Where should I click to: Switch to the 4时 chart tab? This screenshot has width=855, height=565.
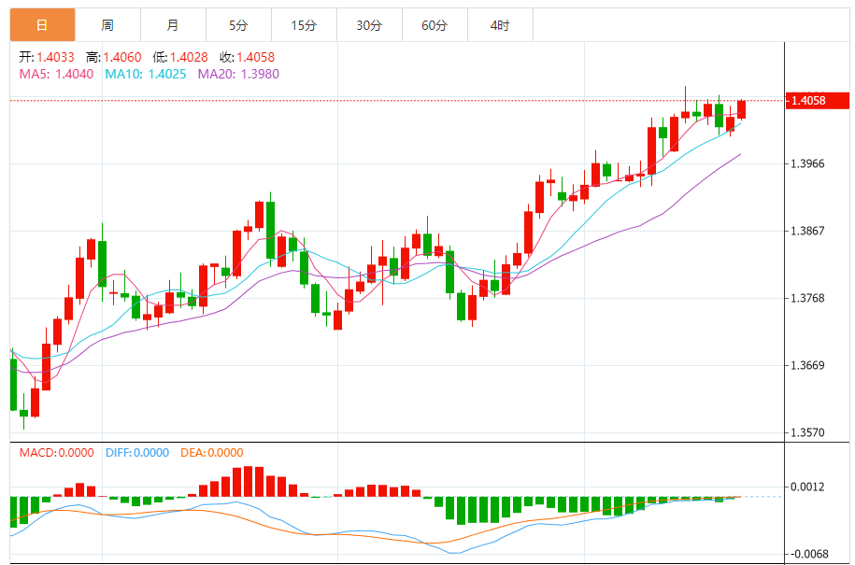(500, 25)
